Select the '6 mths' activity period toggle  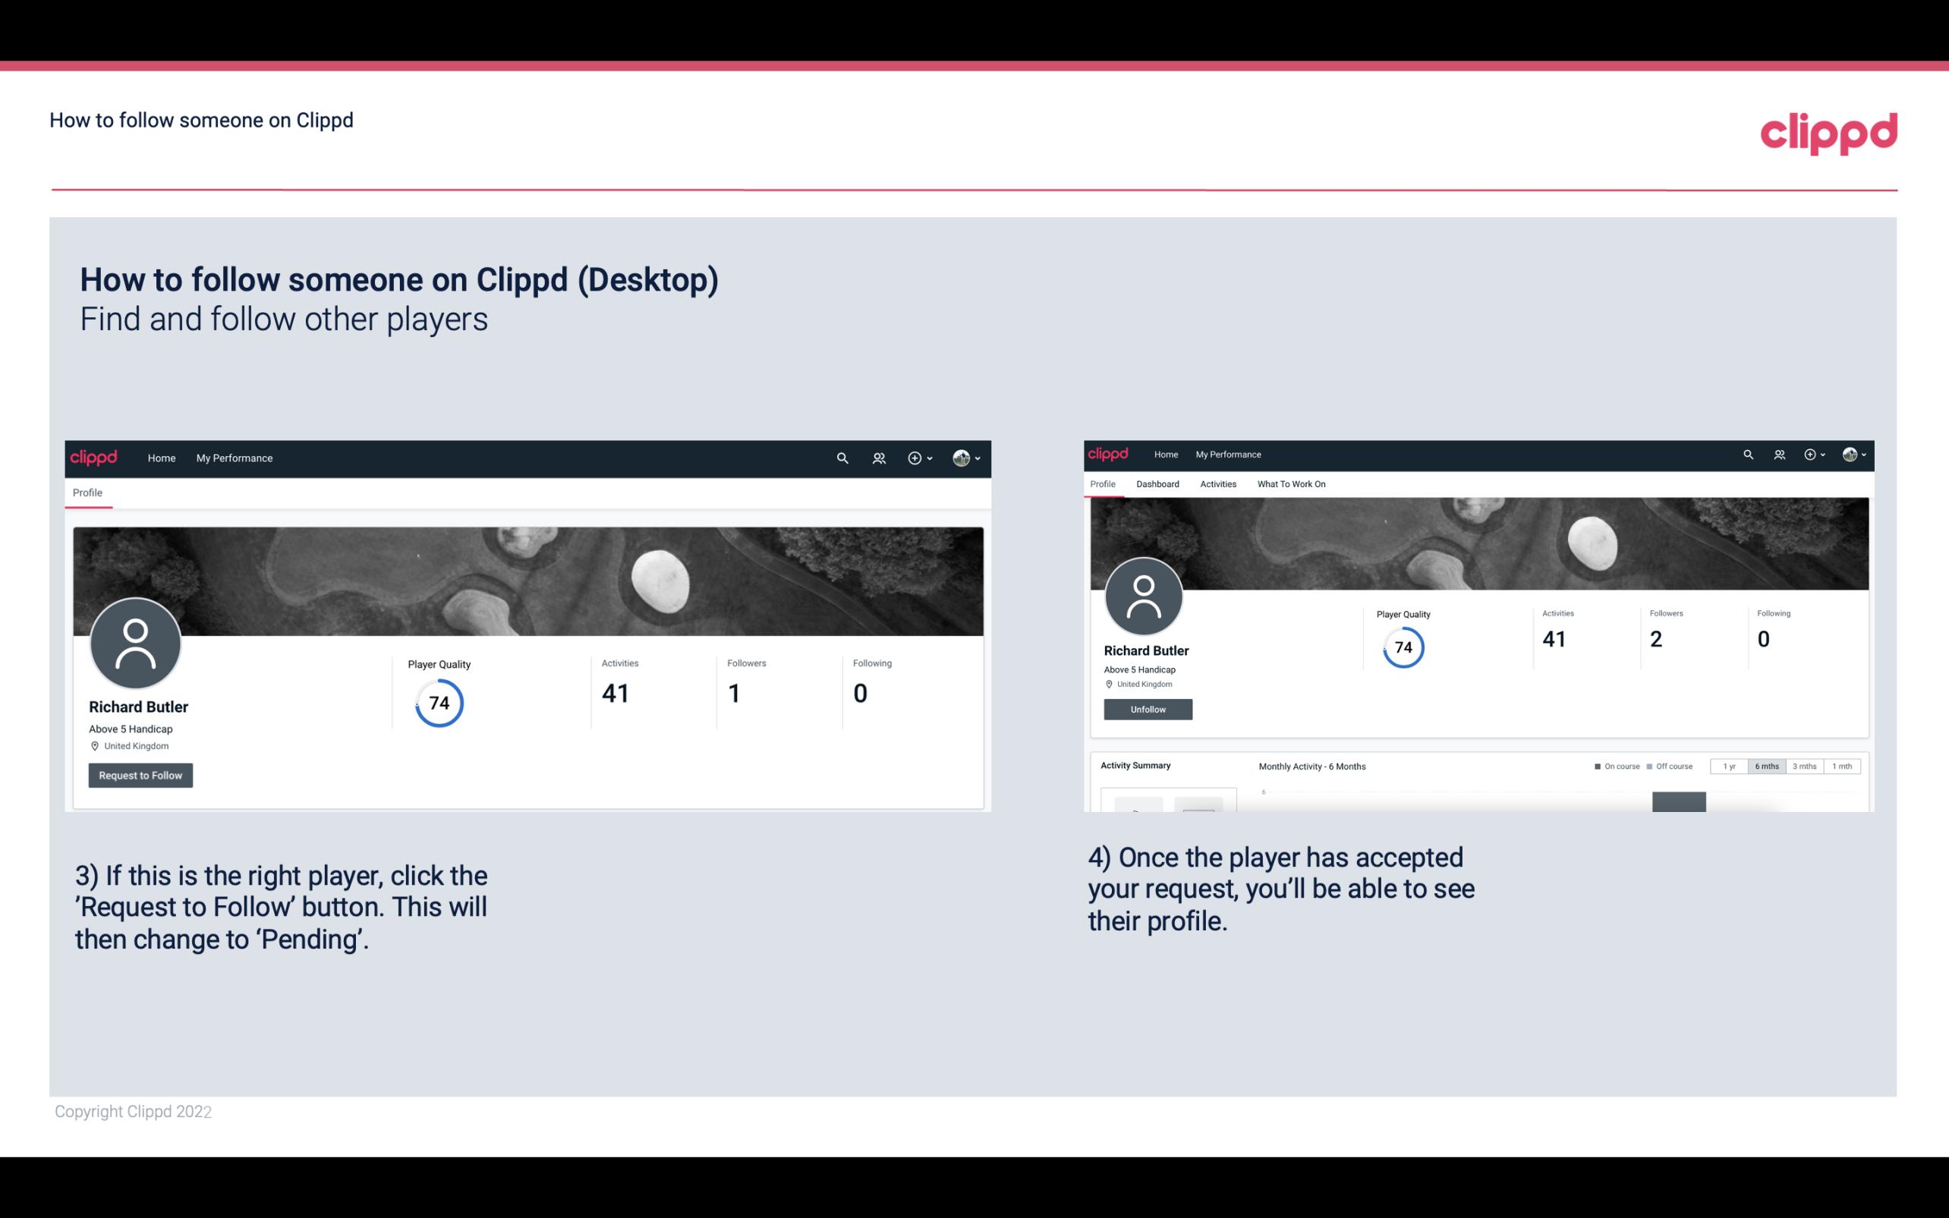1765,766
